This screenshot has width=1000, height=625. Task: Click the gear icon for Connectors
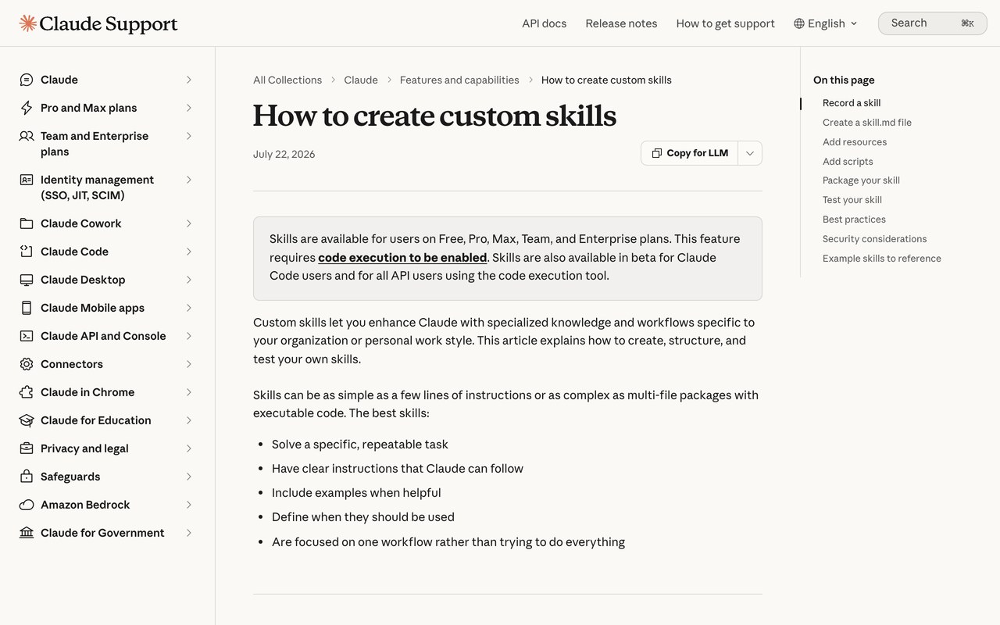(27, 364)
